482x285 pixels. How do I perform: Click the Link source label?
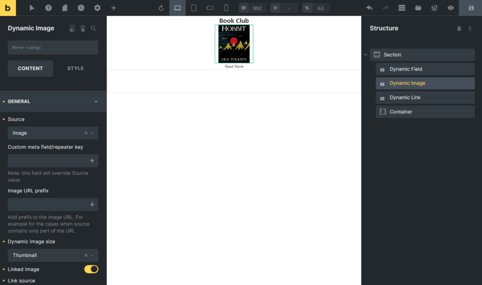point(21,281)
